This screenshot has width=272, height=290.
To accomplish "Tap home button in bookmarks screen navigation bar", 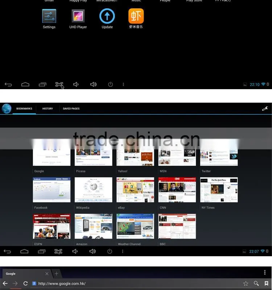I will (24, 251).
